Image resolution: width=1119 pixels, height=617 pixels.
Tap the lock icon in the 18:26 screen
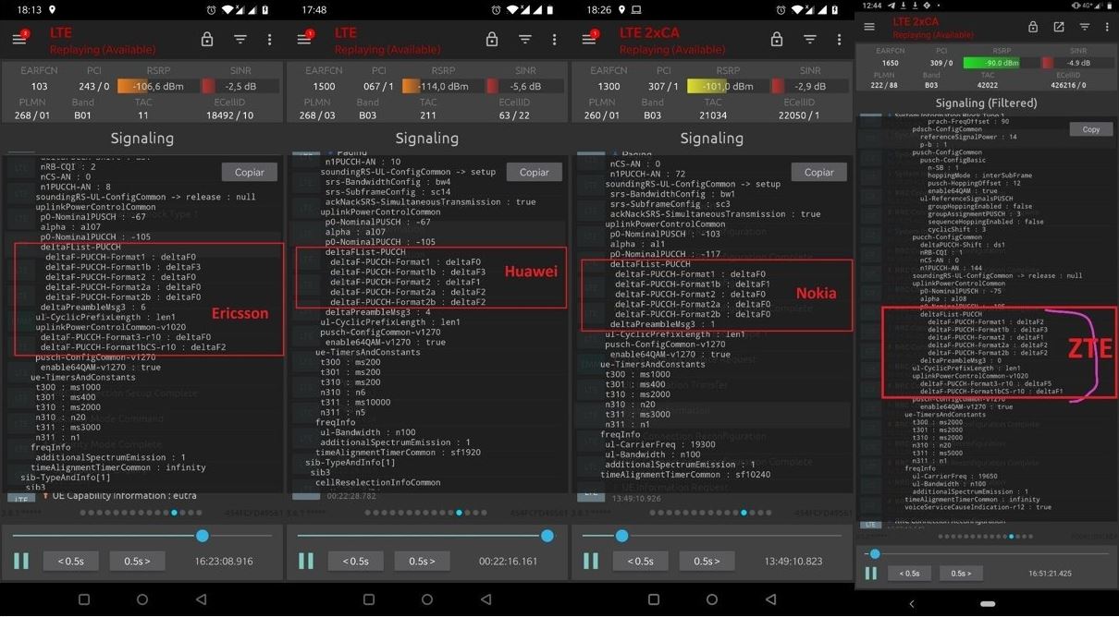pyautogui.click(x=777, y=40)
